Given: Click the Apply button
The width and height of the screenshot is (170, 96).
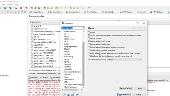Looking at the screenshot, I should [x=140, y=88].
